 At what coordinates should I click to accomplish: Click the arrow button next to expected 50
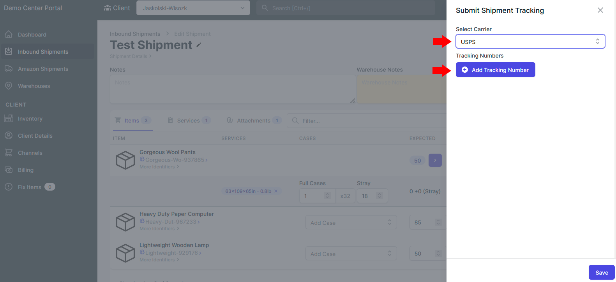tap(435, 160)
